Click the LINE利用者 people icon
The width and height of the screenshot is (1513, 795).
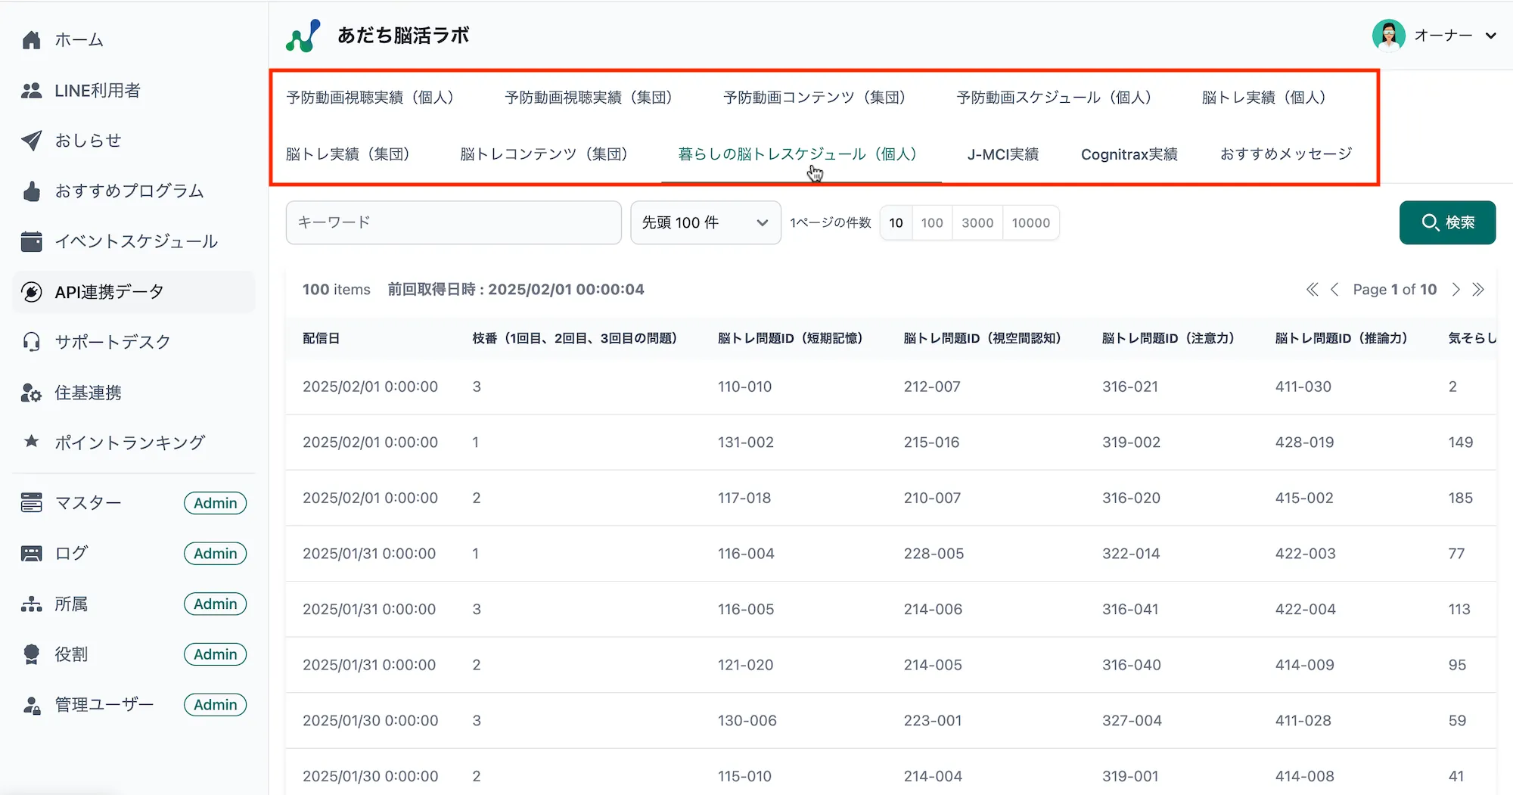click(x=31, y=90)
